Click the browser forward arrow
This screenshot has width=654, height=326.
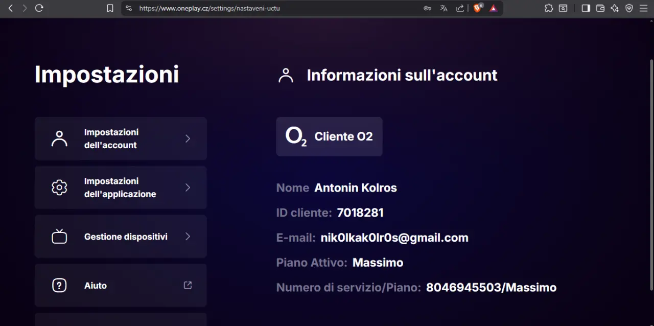tap(25, 8)
